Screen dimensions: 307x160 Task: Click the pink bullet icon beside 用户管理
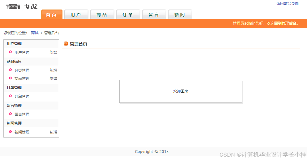click(x=11, y=52)
